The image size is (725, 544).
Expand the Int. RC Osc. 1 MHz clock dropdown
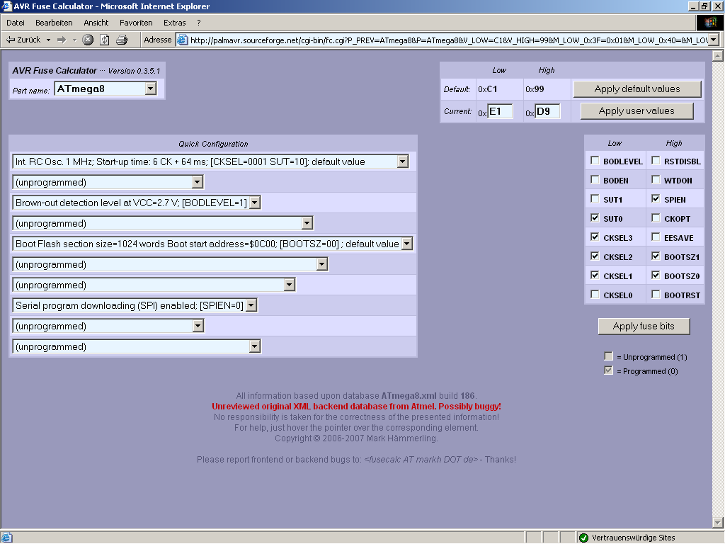[x=403, y=161]
